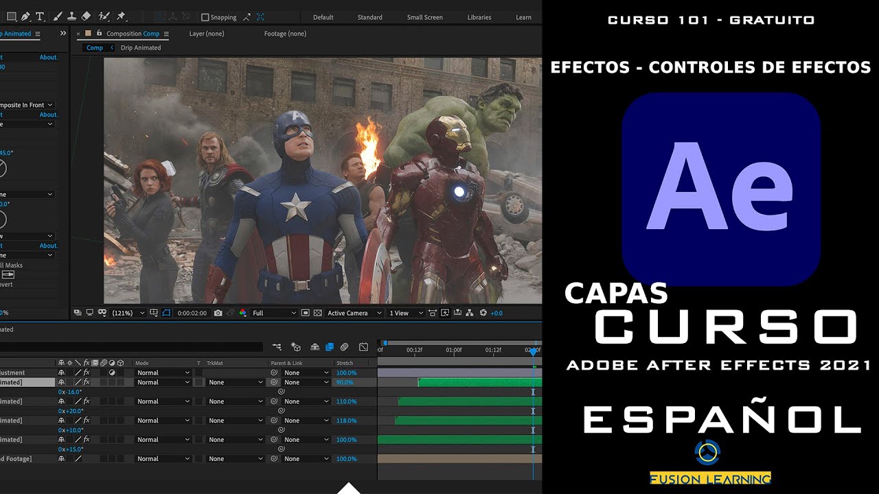This screenshot has height=494, width=879.
Task: Open the magnification (121%) dropdown
Action: pos(128,313)
